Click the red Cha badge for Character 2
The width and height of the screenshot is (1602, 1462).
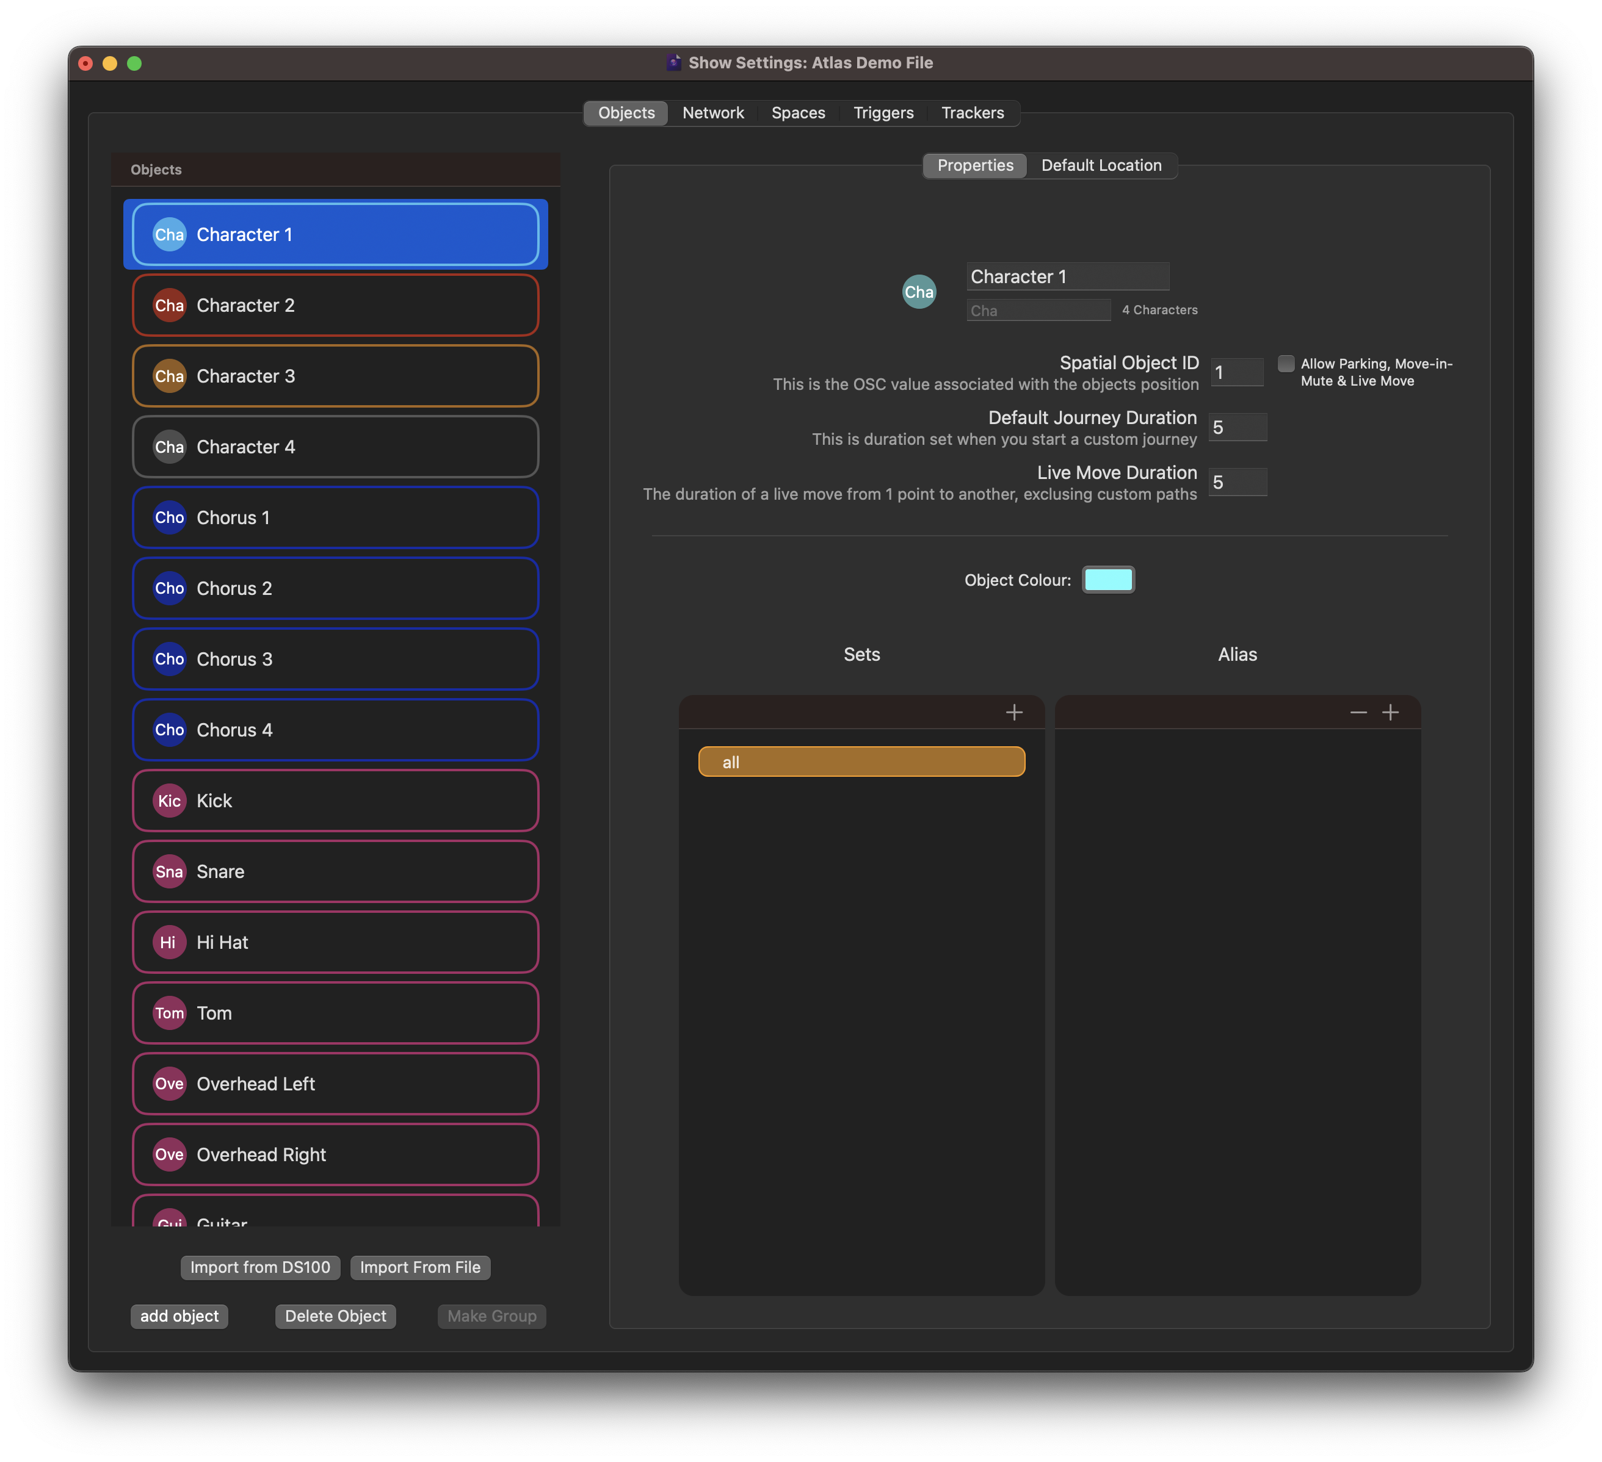click(x=169, y=305)
